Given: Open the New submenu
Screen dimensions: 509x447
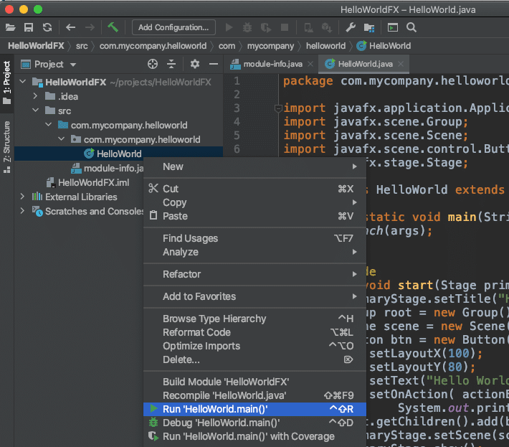Looking at the screenshot, I should coord(255,166).
